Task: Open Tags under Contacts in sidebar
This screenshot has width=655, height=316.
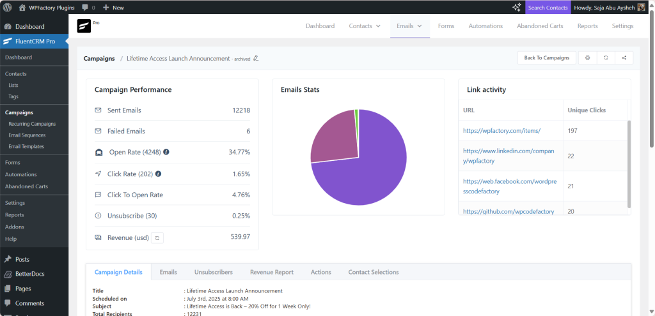Action: click(x=13, y=96)
